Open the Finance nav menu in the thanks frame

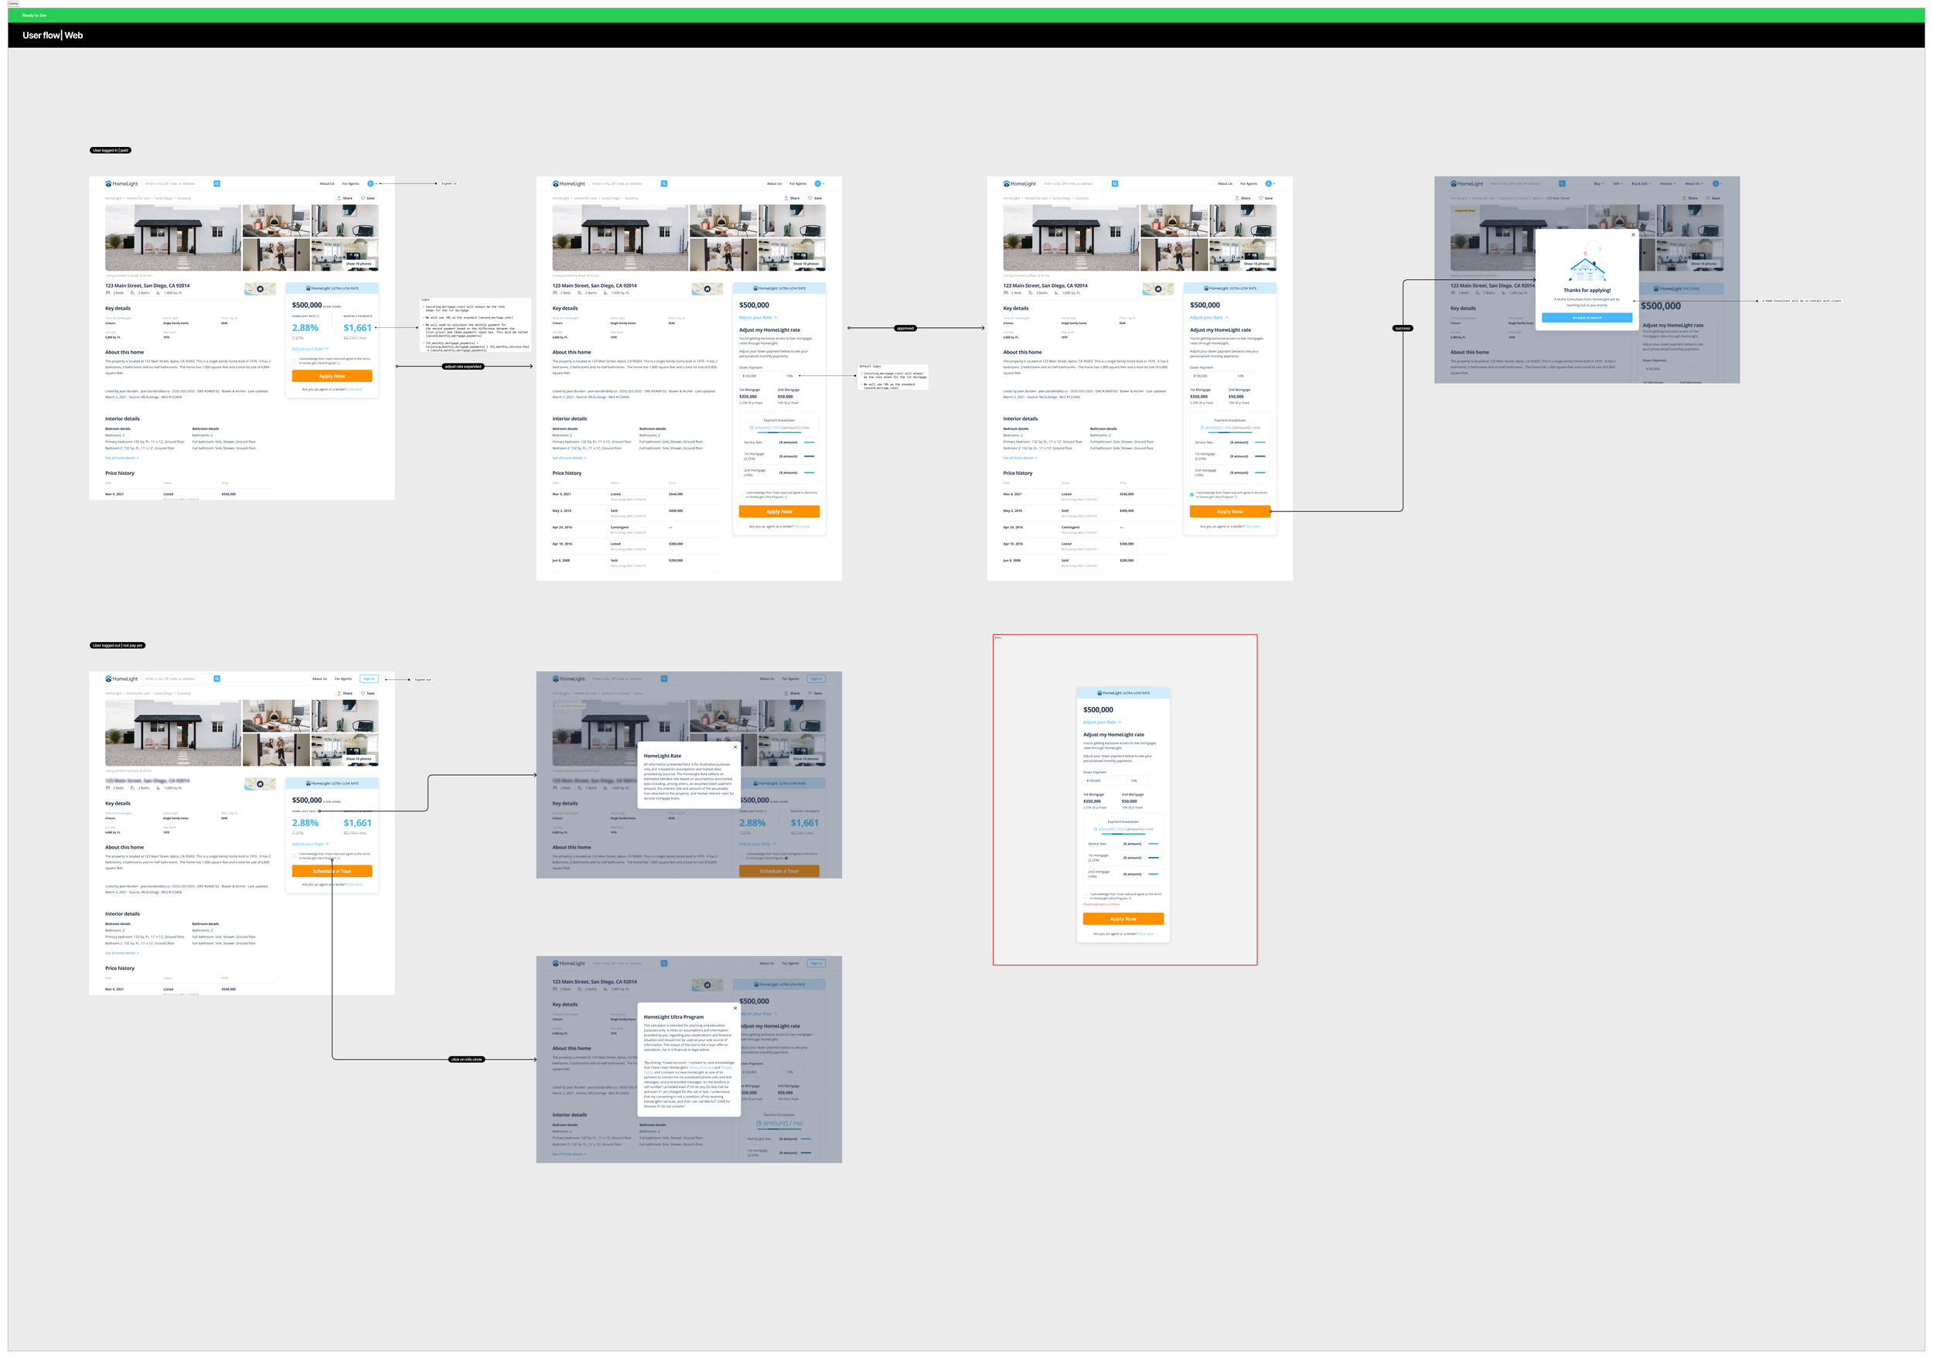1667,183
